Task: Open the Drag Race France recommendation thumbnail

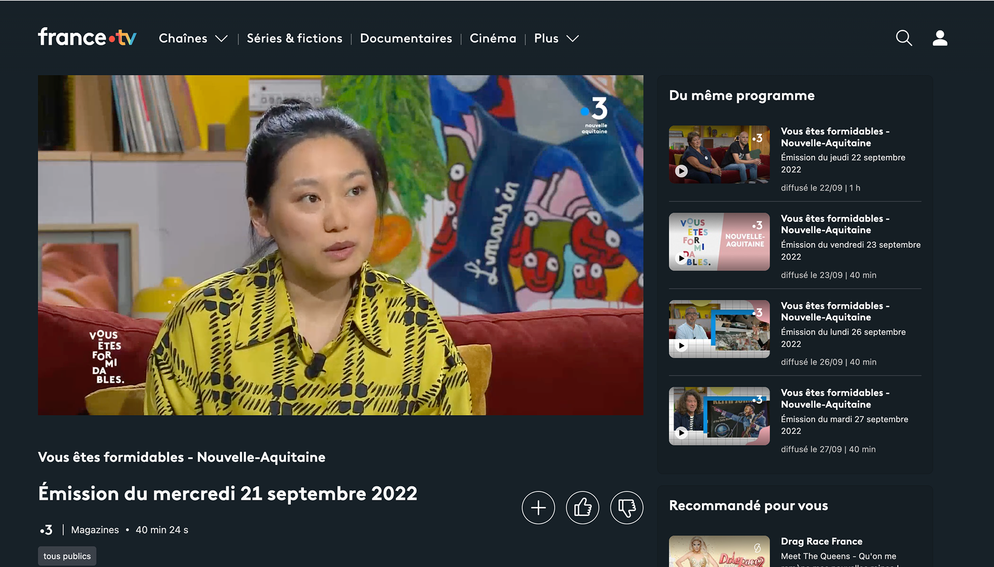Action: 719,551
